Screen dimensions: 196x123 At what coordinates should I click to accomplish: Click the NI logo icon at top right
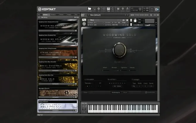pyautogui.click(x=157, y=9)
